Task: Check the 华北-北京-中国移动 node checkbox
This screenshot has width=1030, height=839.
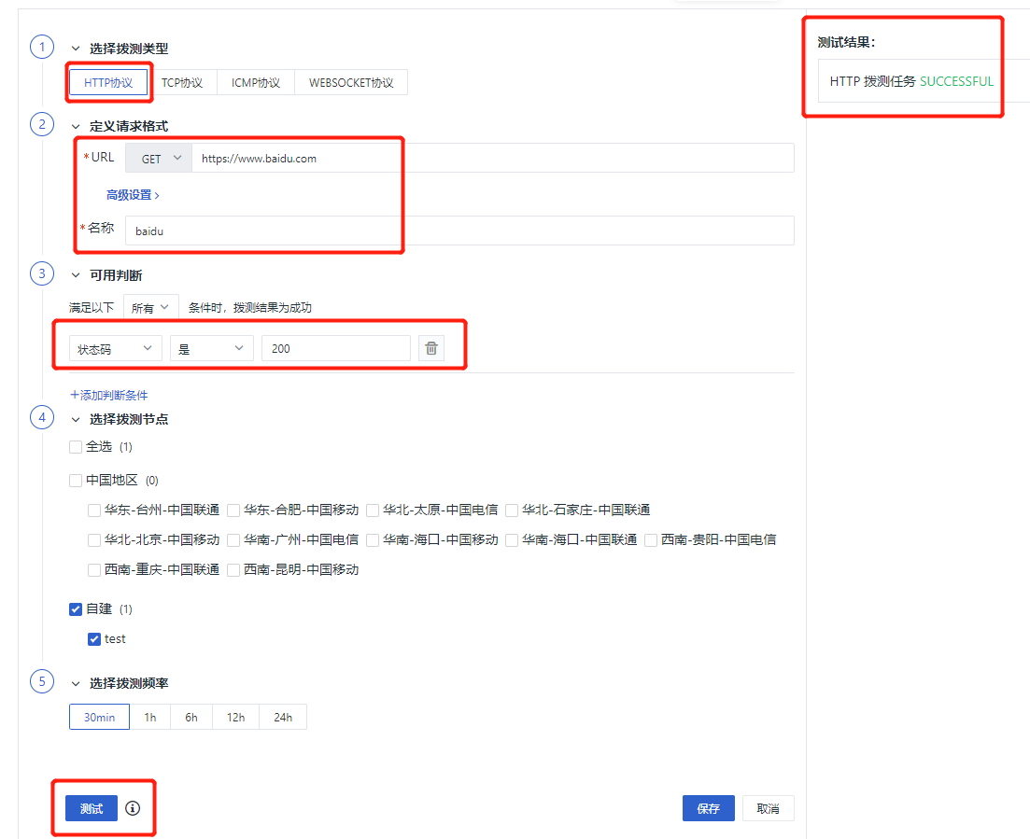Action: (x=94, y=539)
